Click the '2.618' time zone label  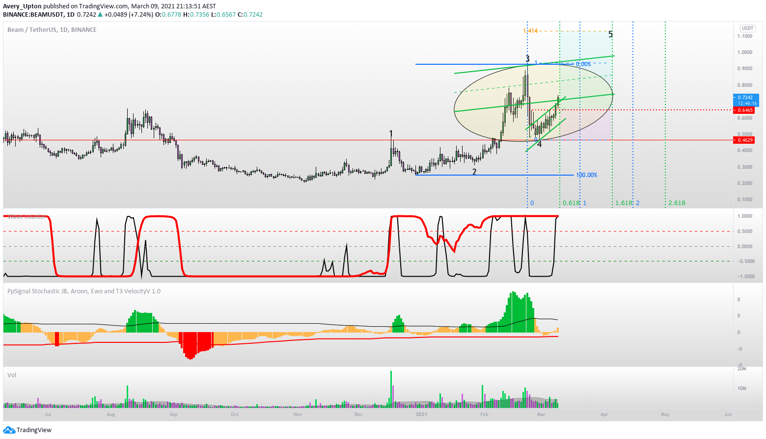677,203
